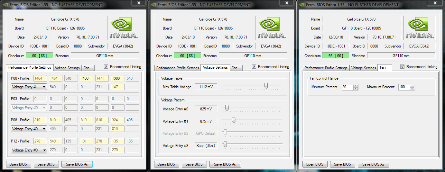This screenshot has width=445, height=172.
Task: Open the P00 profile Voltage Entry #1 dropdown
Action: coord(29,87)
